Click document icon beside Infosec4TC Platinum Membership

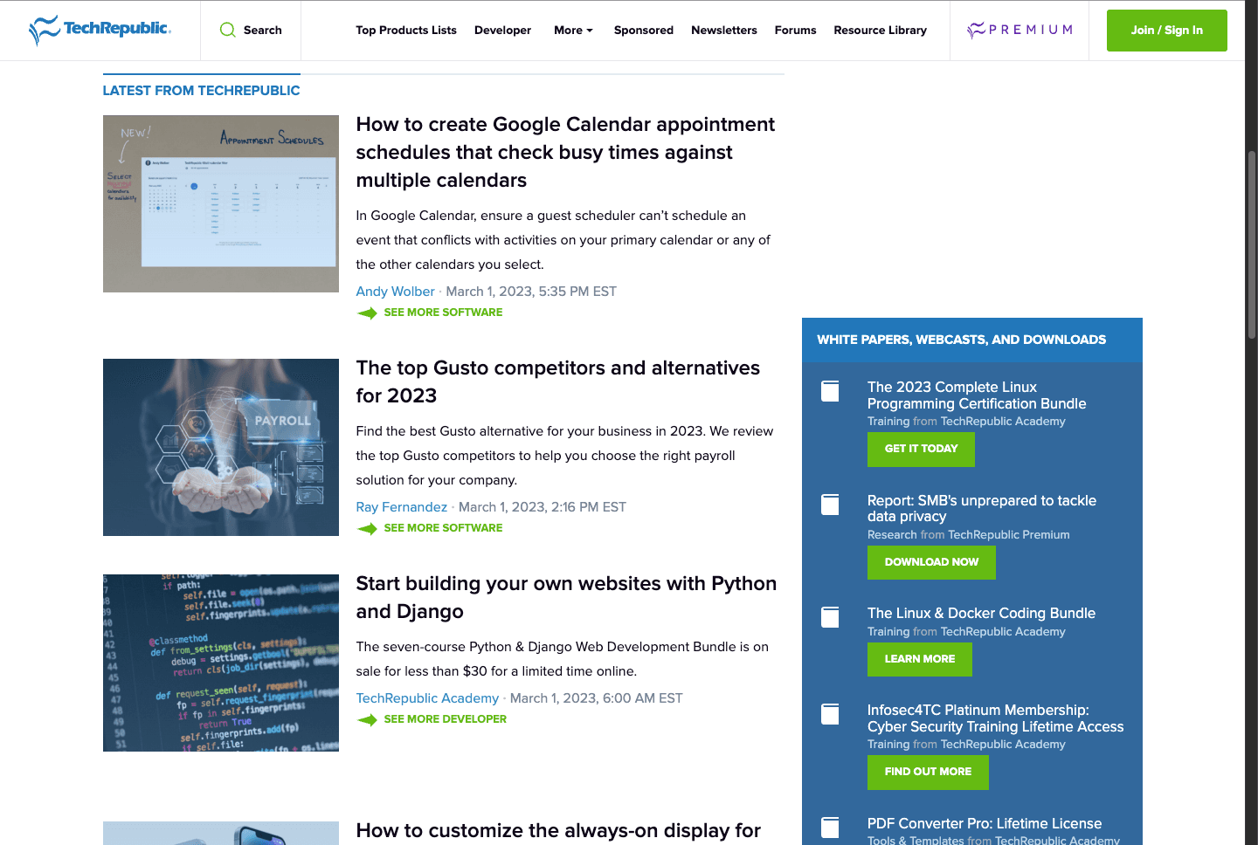coord(830,713)
